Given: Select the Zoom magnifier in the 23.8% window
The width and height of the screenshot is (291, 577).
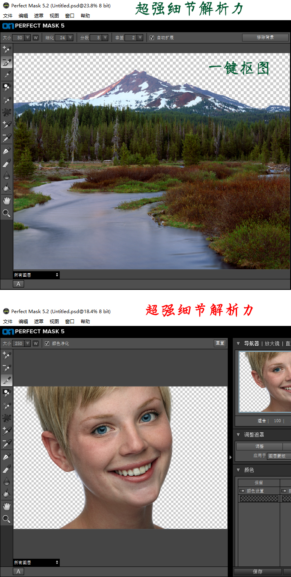Looking at the screenshot, I should pos(7,213).
